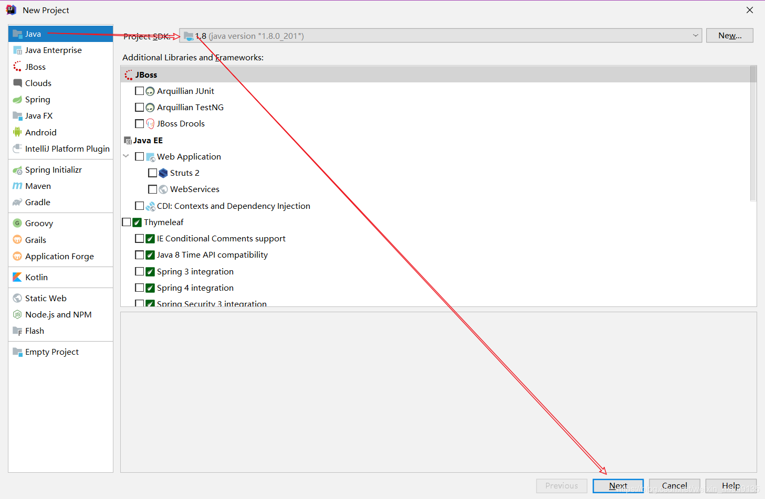Click the New... SDK button
Viewport: 765px width, 499px height.
click(x=730, y=35)
